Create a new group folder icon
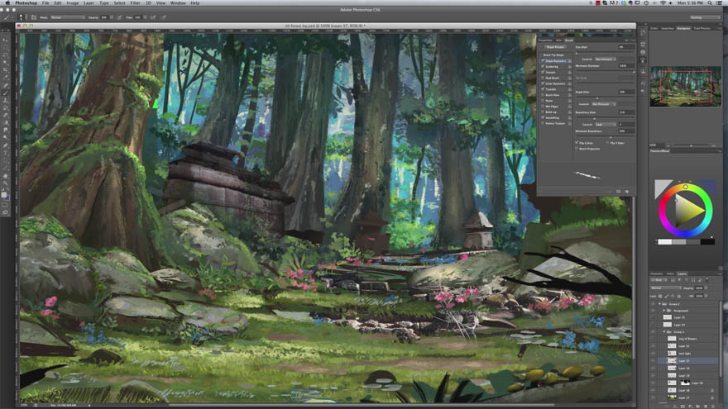Viewport: 728px width, 409px height. coord(697,407)
